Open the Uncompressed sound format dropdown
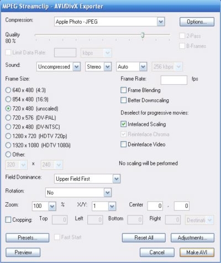The width and height of the screenshot is (221, 263). coord(59,67)
